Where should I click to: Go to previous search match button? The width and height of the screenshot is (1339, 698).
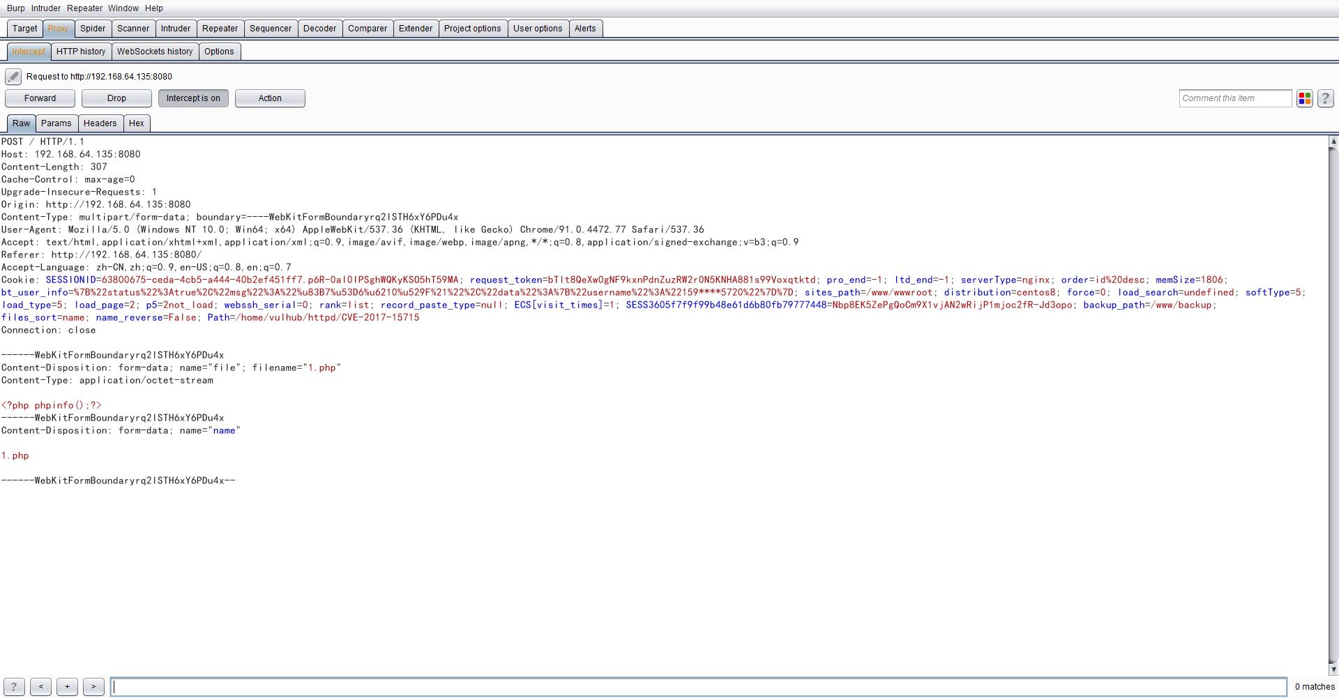[x=40, y=687]
